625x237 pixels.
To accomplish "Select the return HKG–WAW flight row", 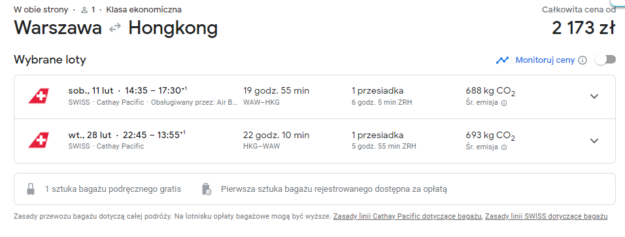I will (315, 141).
